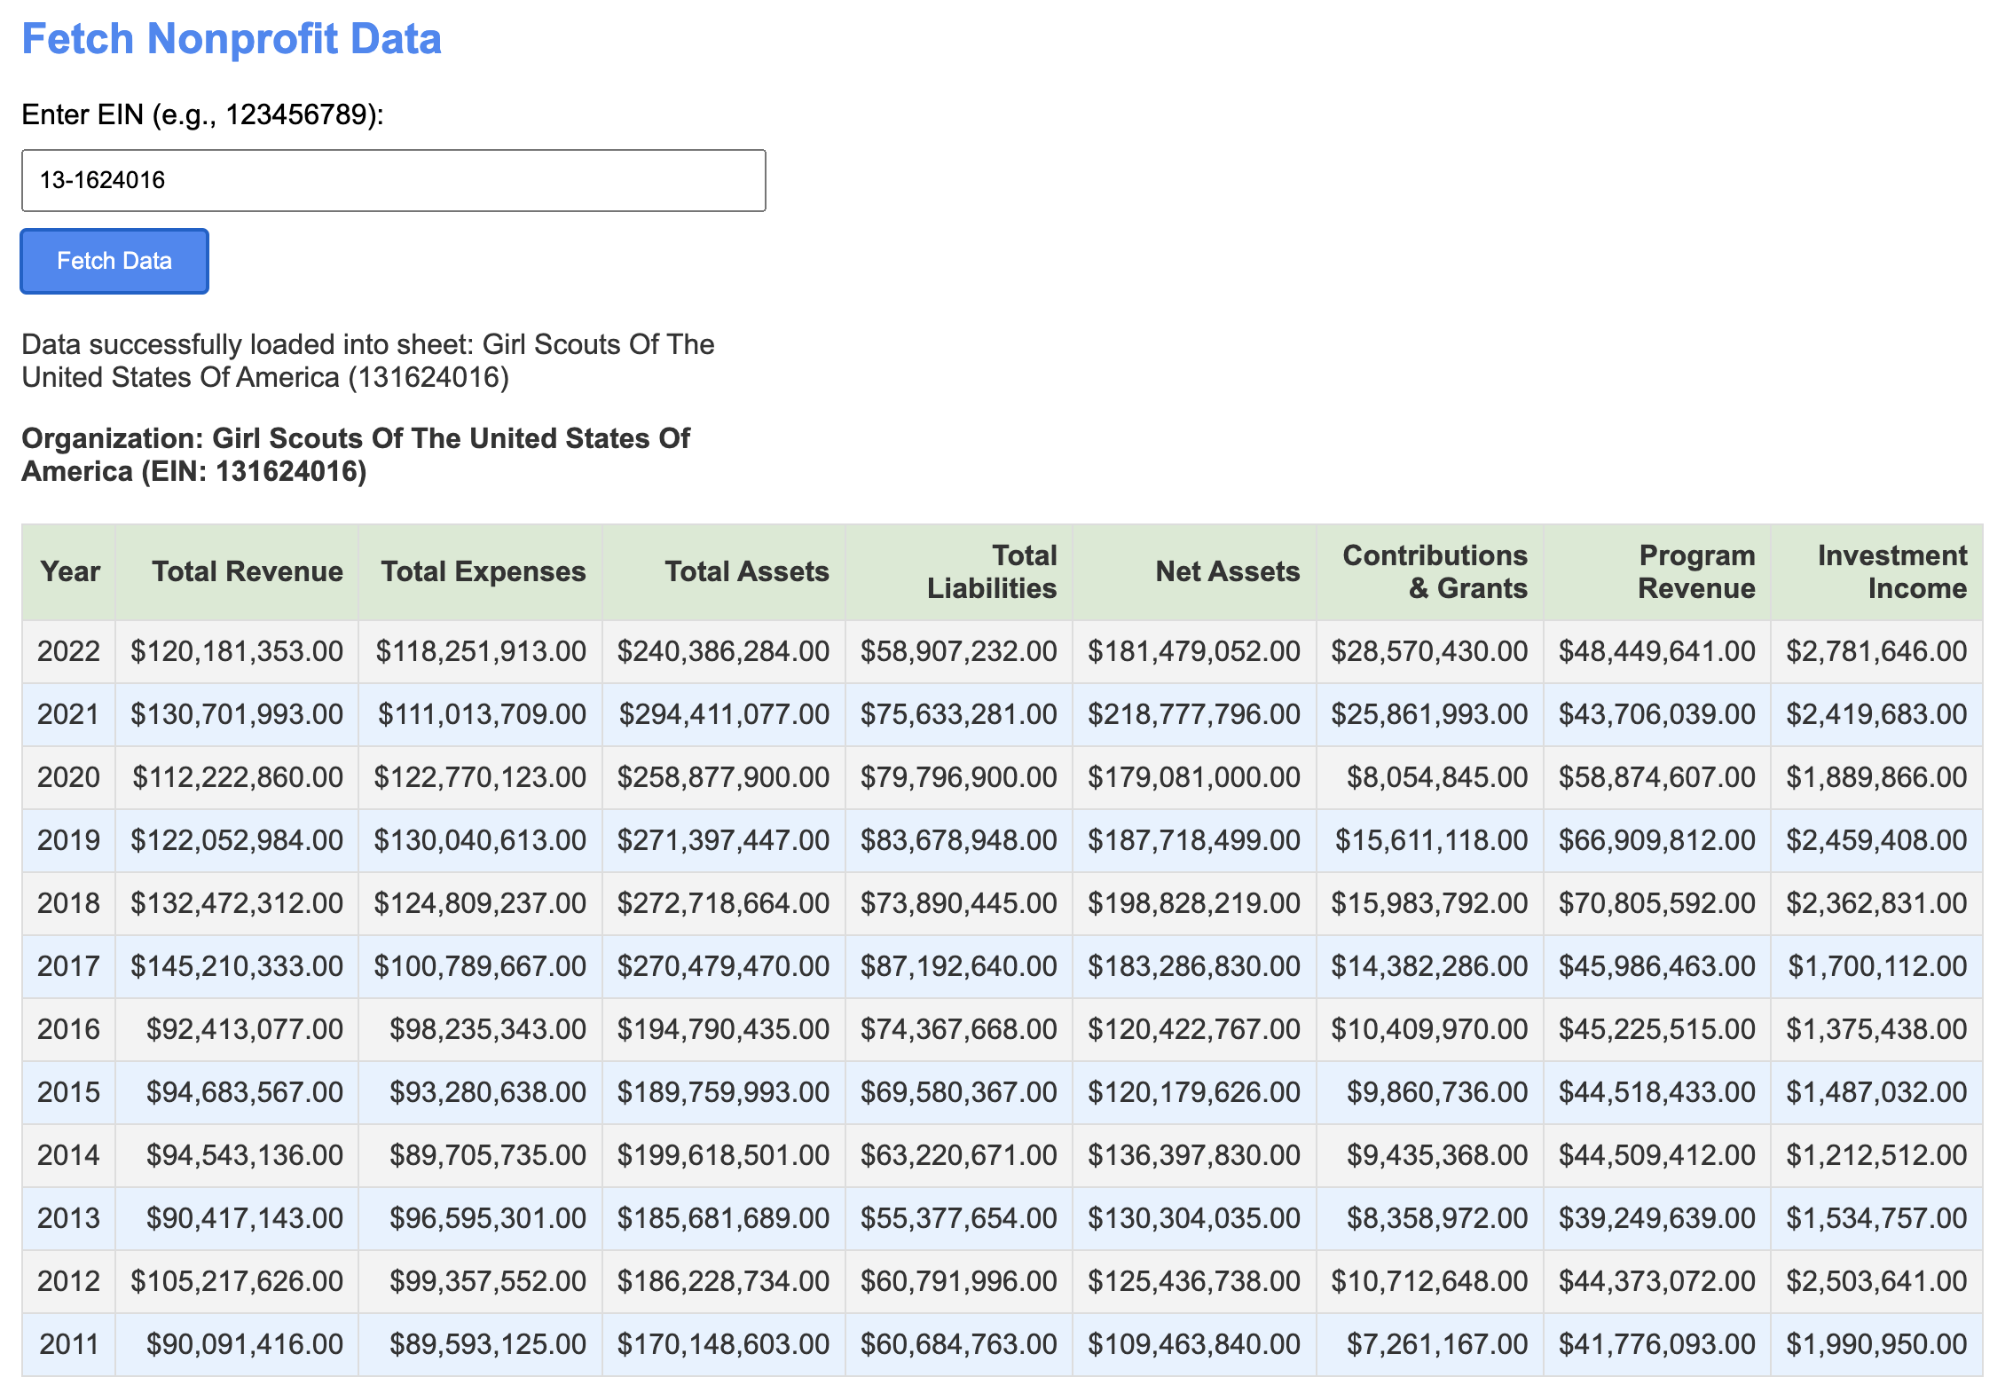
Task: Click the 2014 year cell
Action: click(x=69, y=1155)
